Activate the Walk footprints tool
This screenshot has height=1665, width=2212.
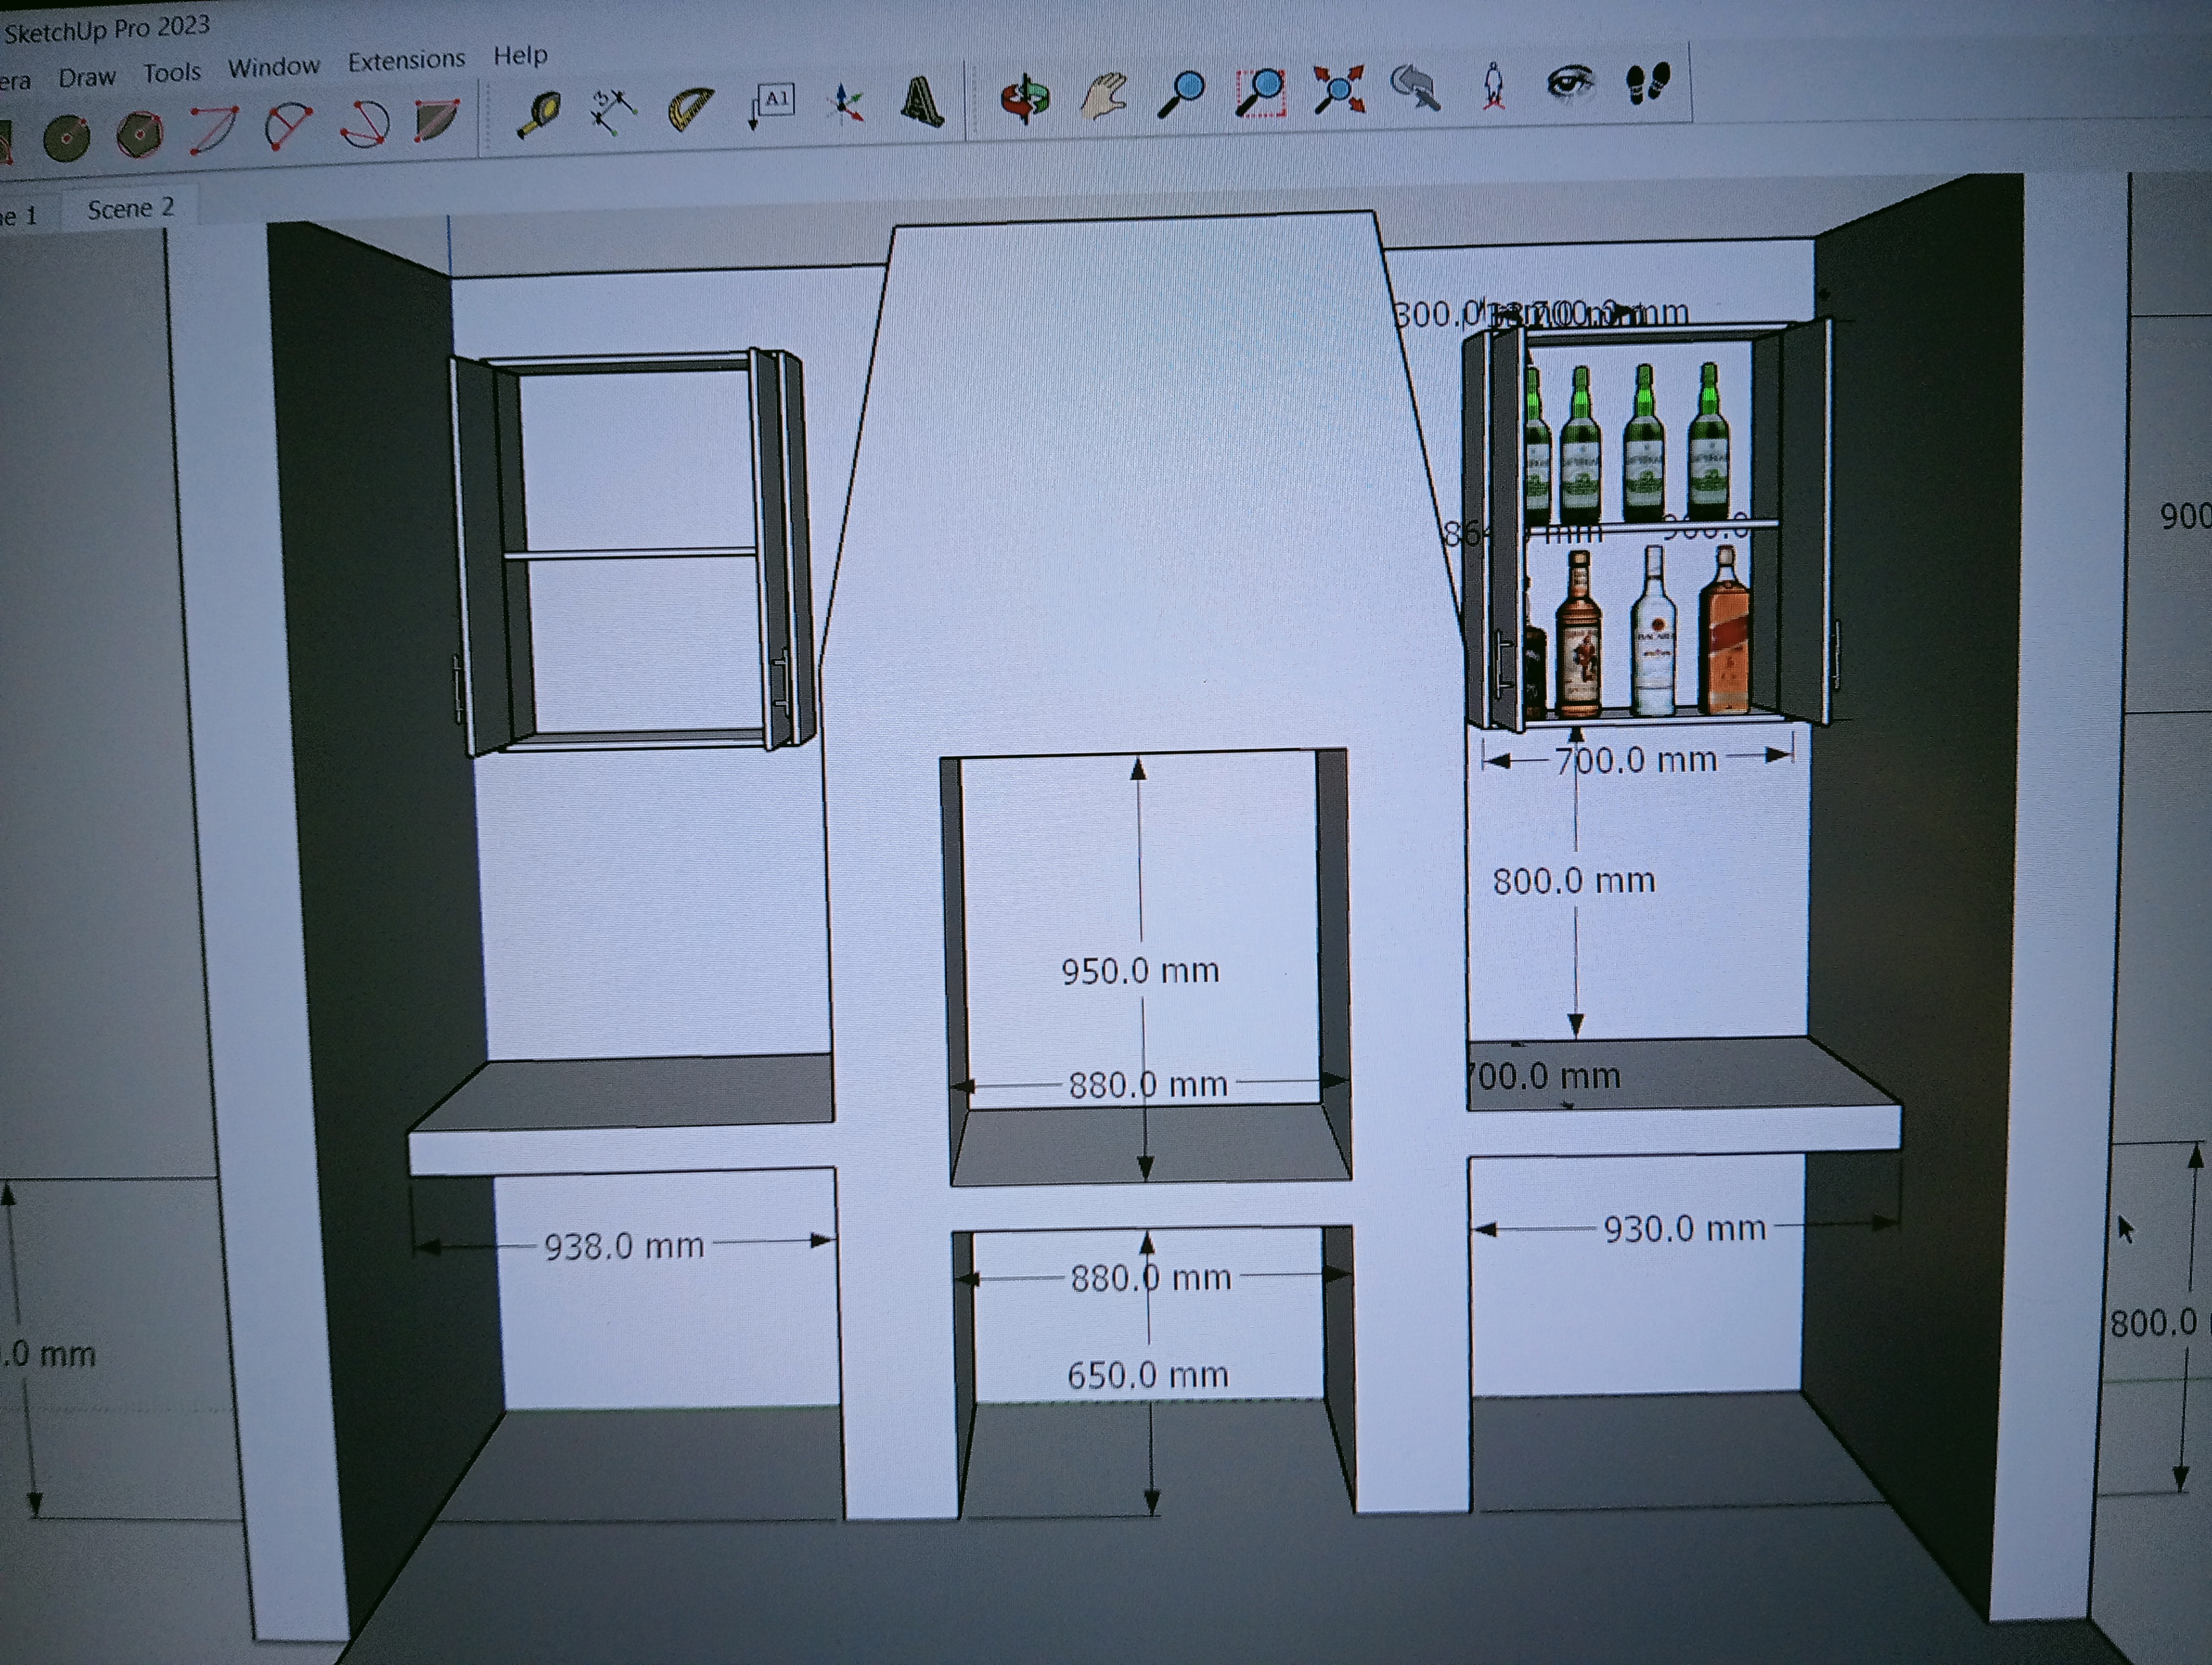point(1647,82)
